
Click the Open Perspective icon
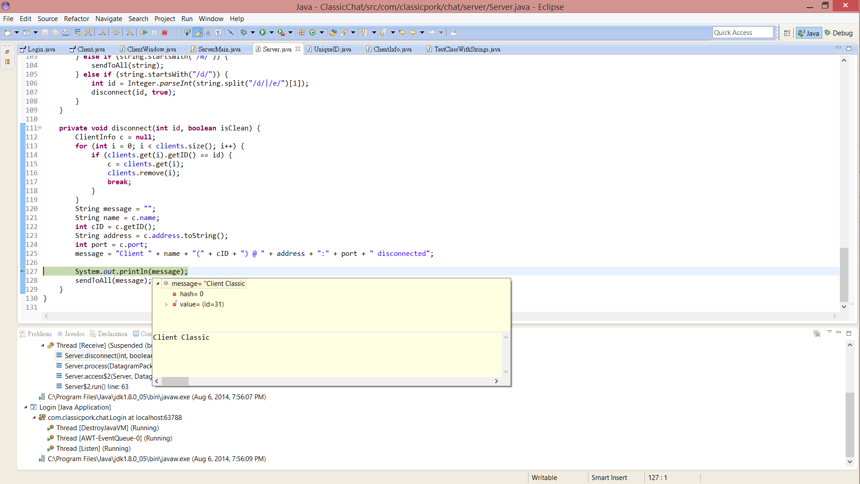(x=787, y=33)
